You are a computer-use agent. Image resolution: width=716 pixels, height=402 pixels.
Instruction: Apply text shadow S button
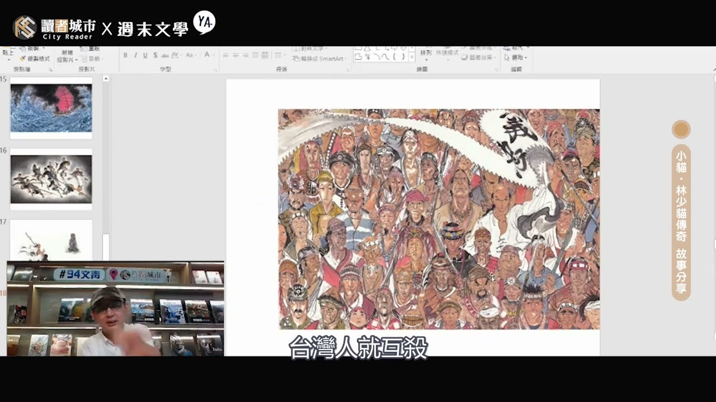[155, 55]
